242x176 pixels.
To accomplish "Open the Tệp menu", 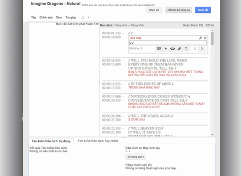I will pyautogui.click(x=33, y=17).
